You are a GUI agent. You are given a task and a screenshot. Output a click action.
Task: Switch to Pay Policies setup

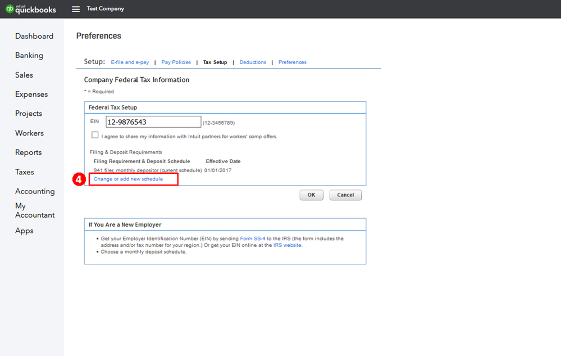(176, 62)
